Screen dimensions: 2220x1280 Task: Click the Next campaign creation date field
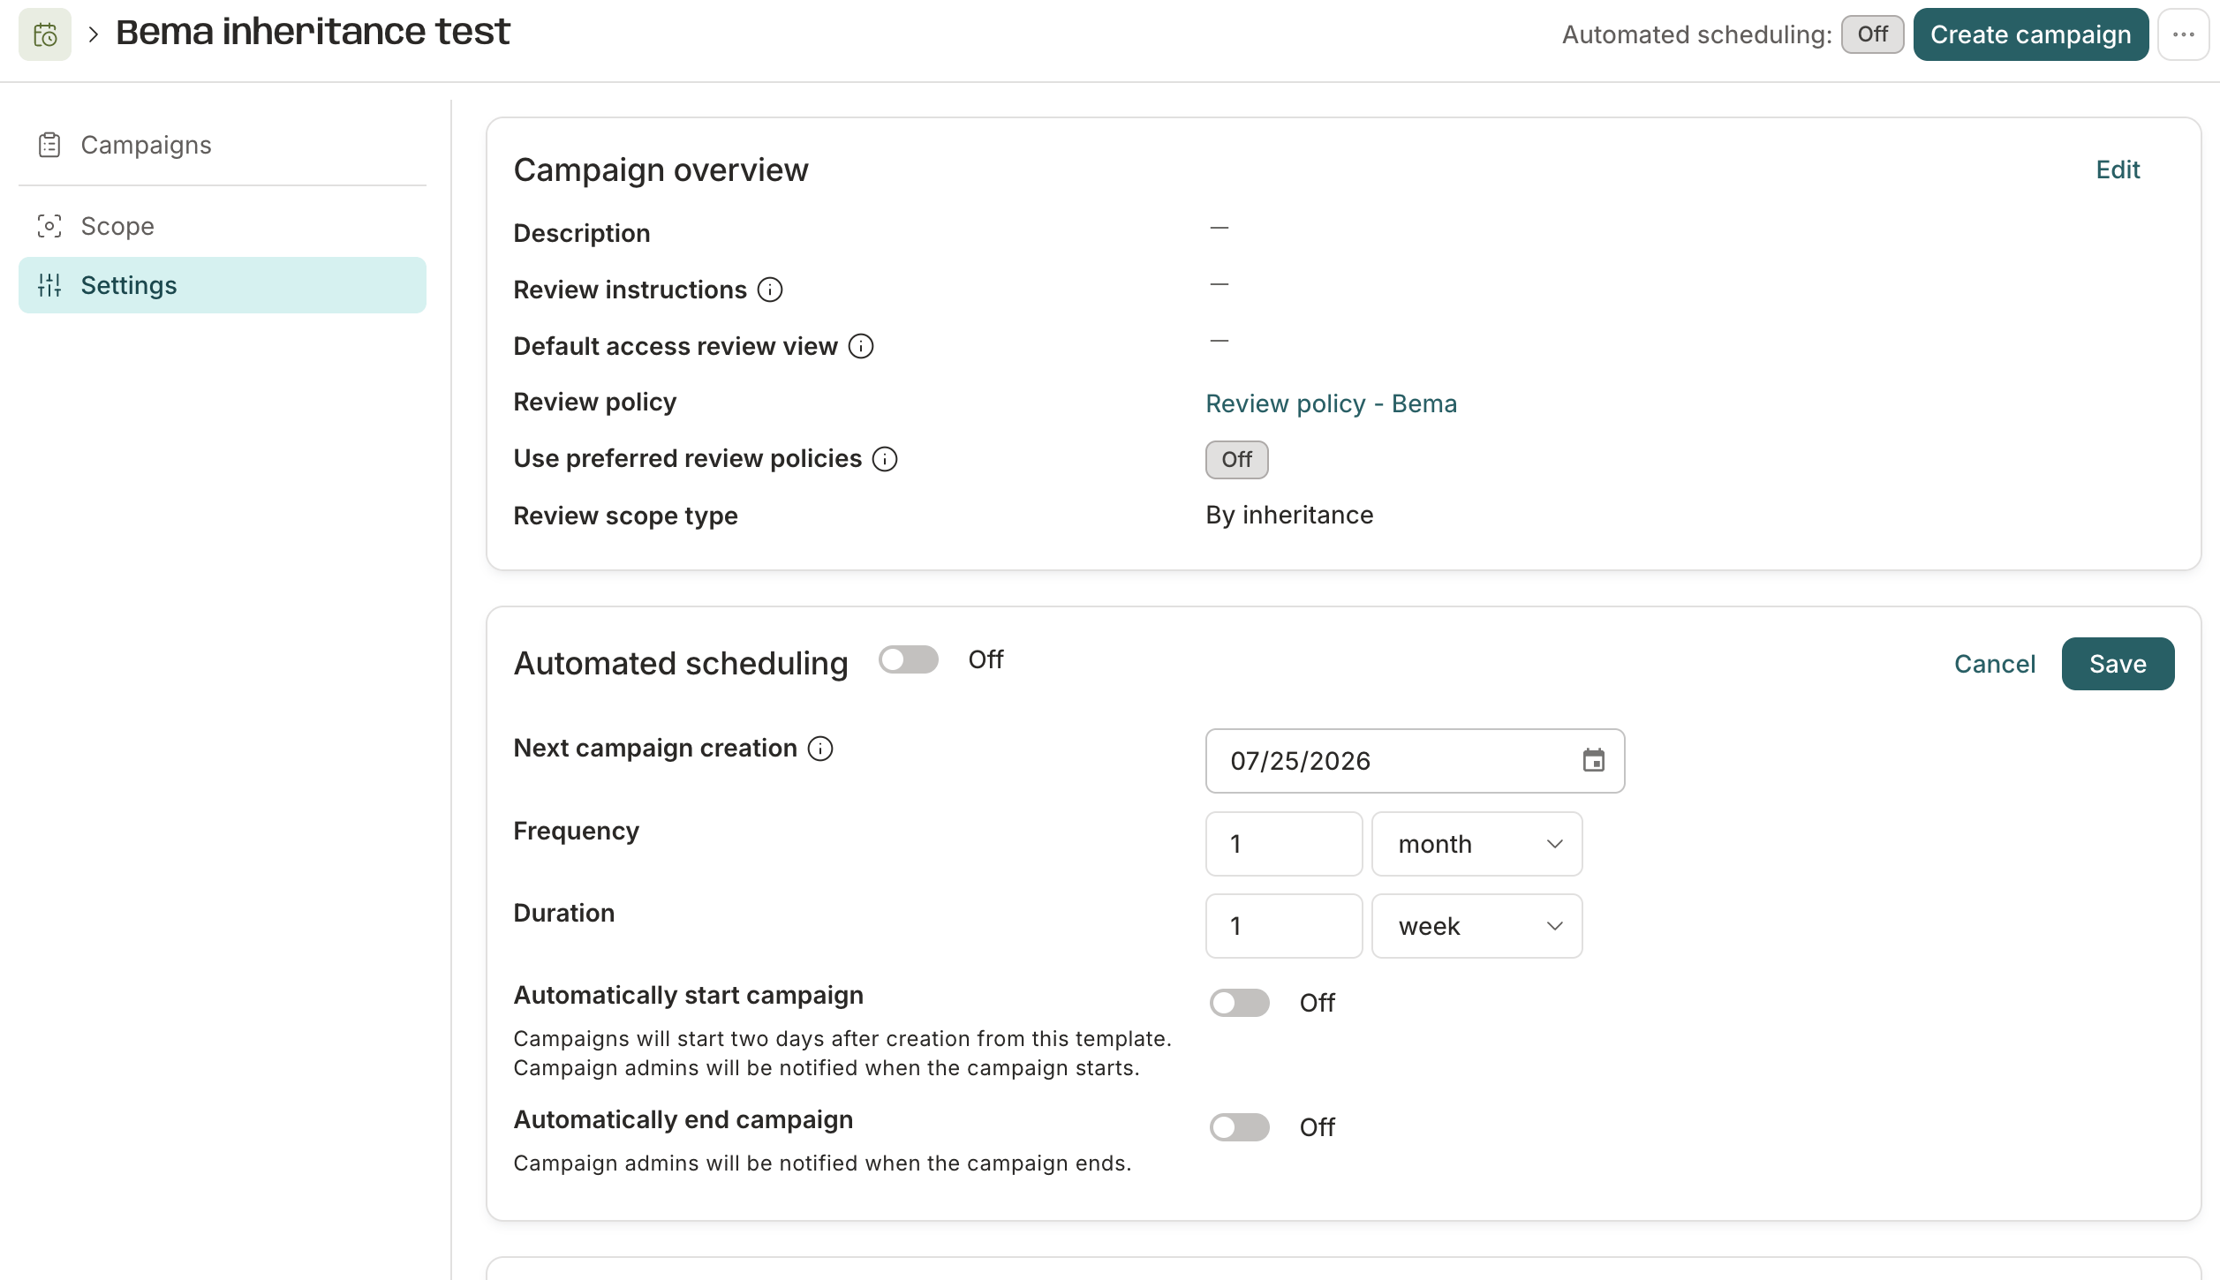[x=1415, y=761]
